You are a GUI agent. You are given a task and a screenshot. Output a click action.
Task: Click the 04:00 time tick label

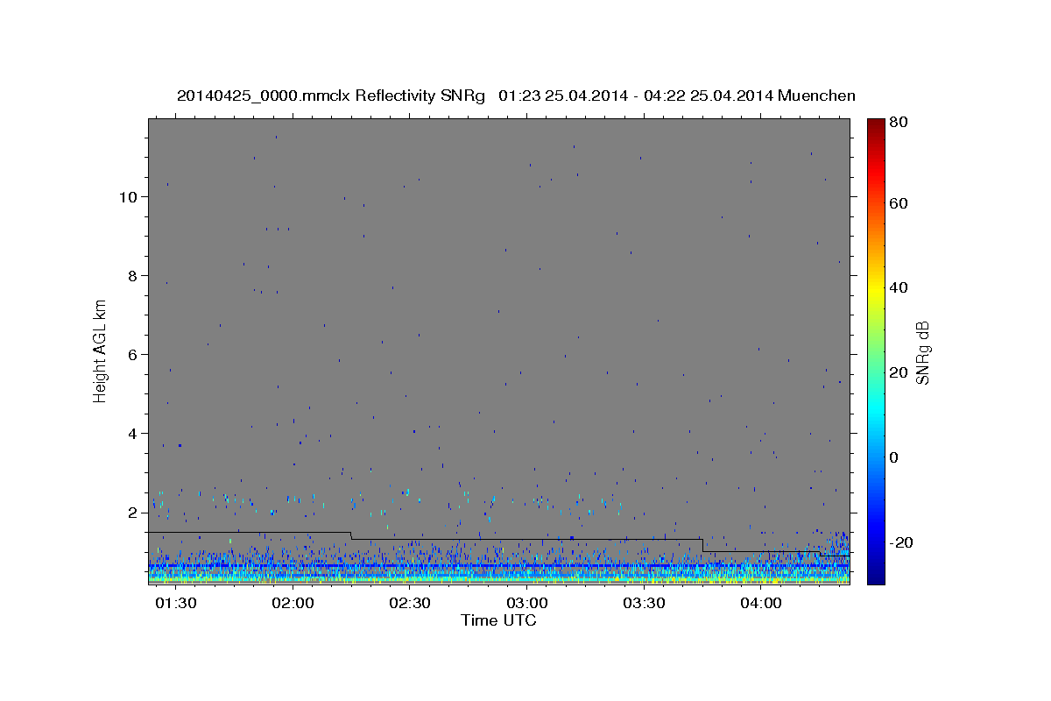tap(761, 604)
